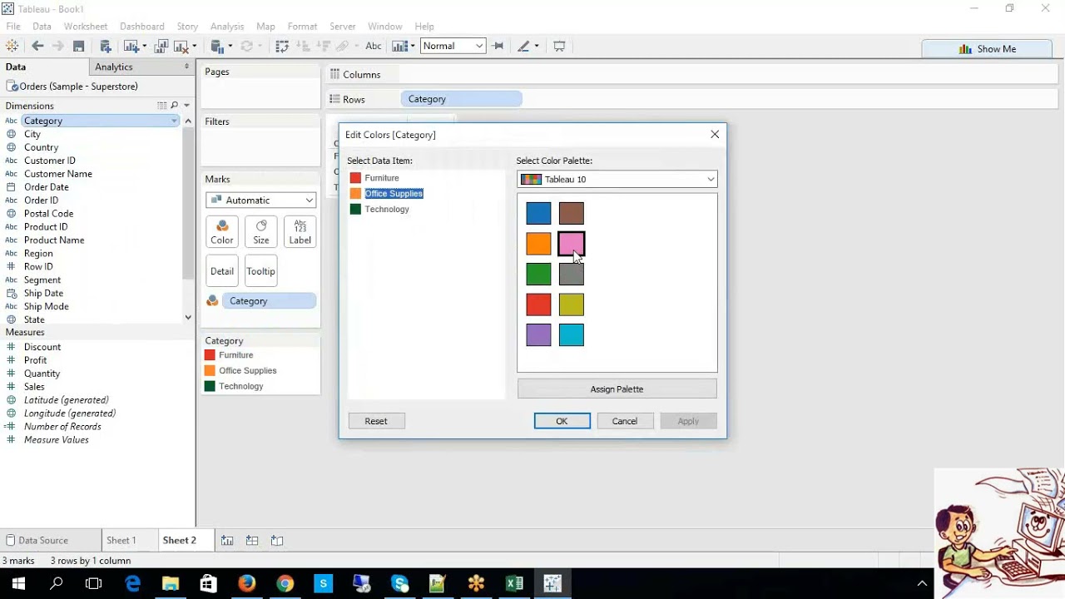Screen dimensions: 1065x599
Task: Click the New Worksheet icon beside Sheet 2
Action: click(227, 541)
